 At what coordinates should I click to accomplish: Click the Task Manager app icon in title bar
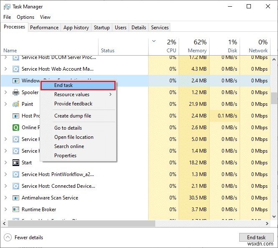7,7
